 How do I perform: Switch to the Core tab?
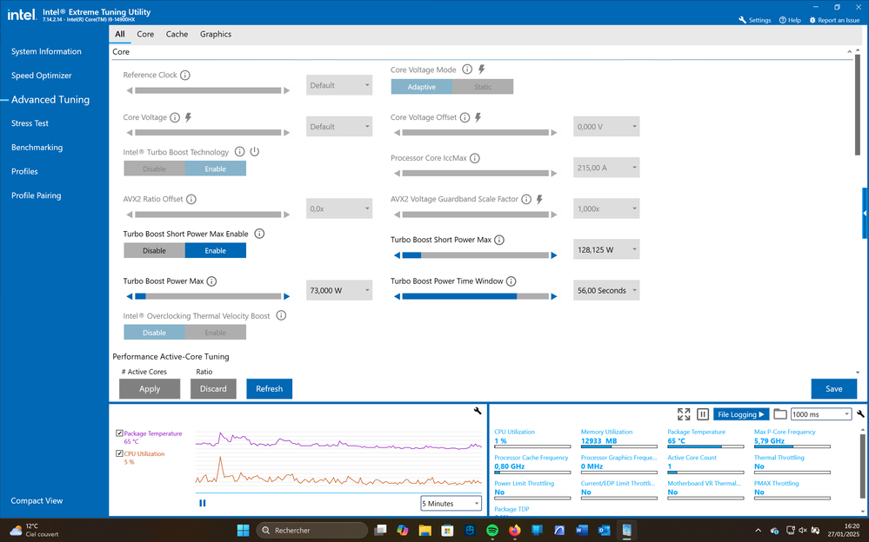pos(145,35)
